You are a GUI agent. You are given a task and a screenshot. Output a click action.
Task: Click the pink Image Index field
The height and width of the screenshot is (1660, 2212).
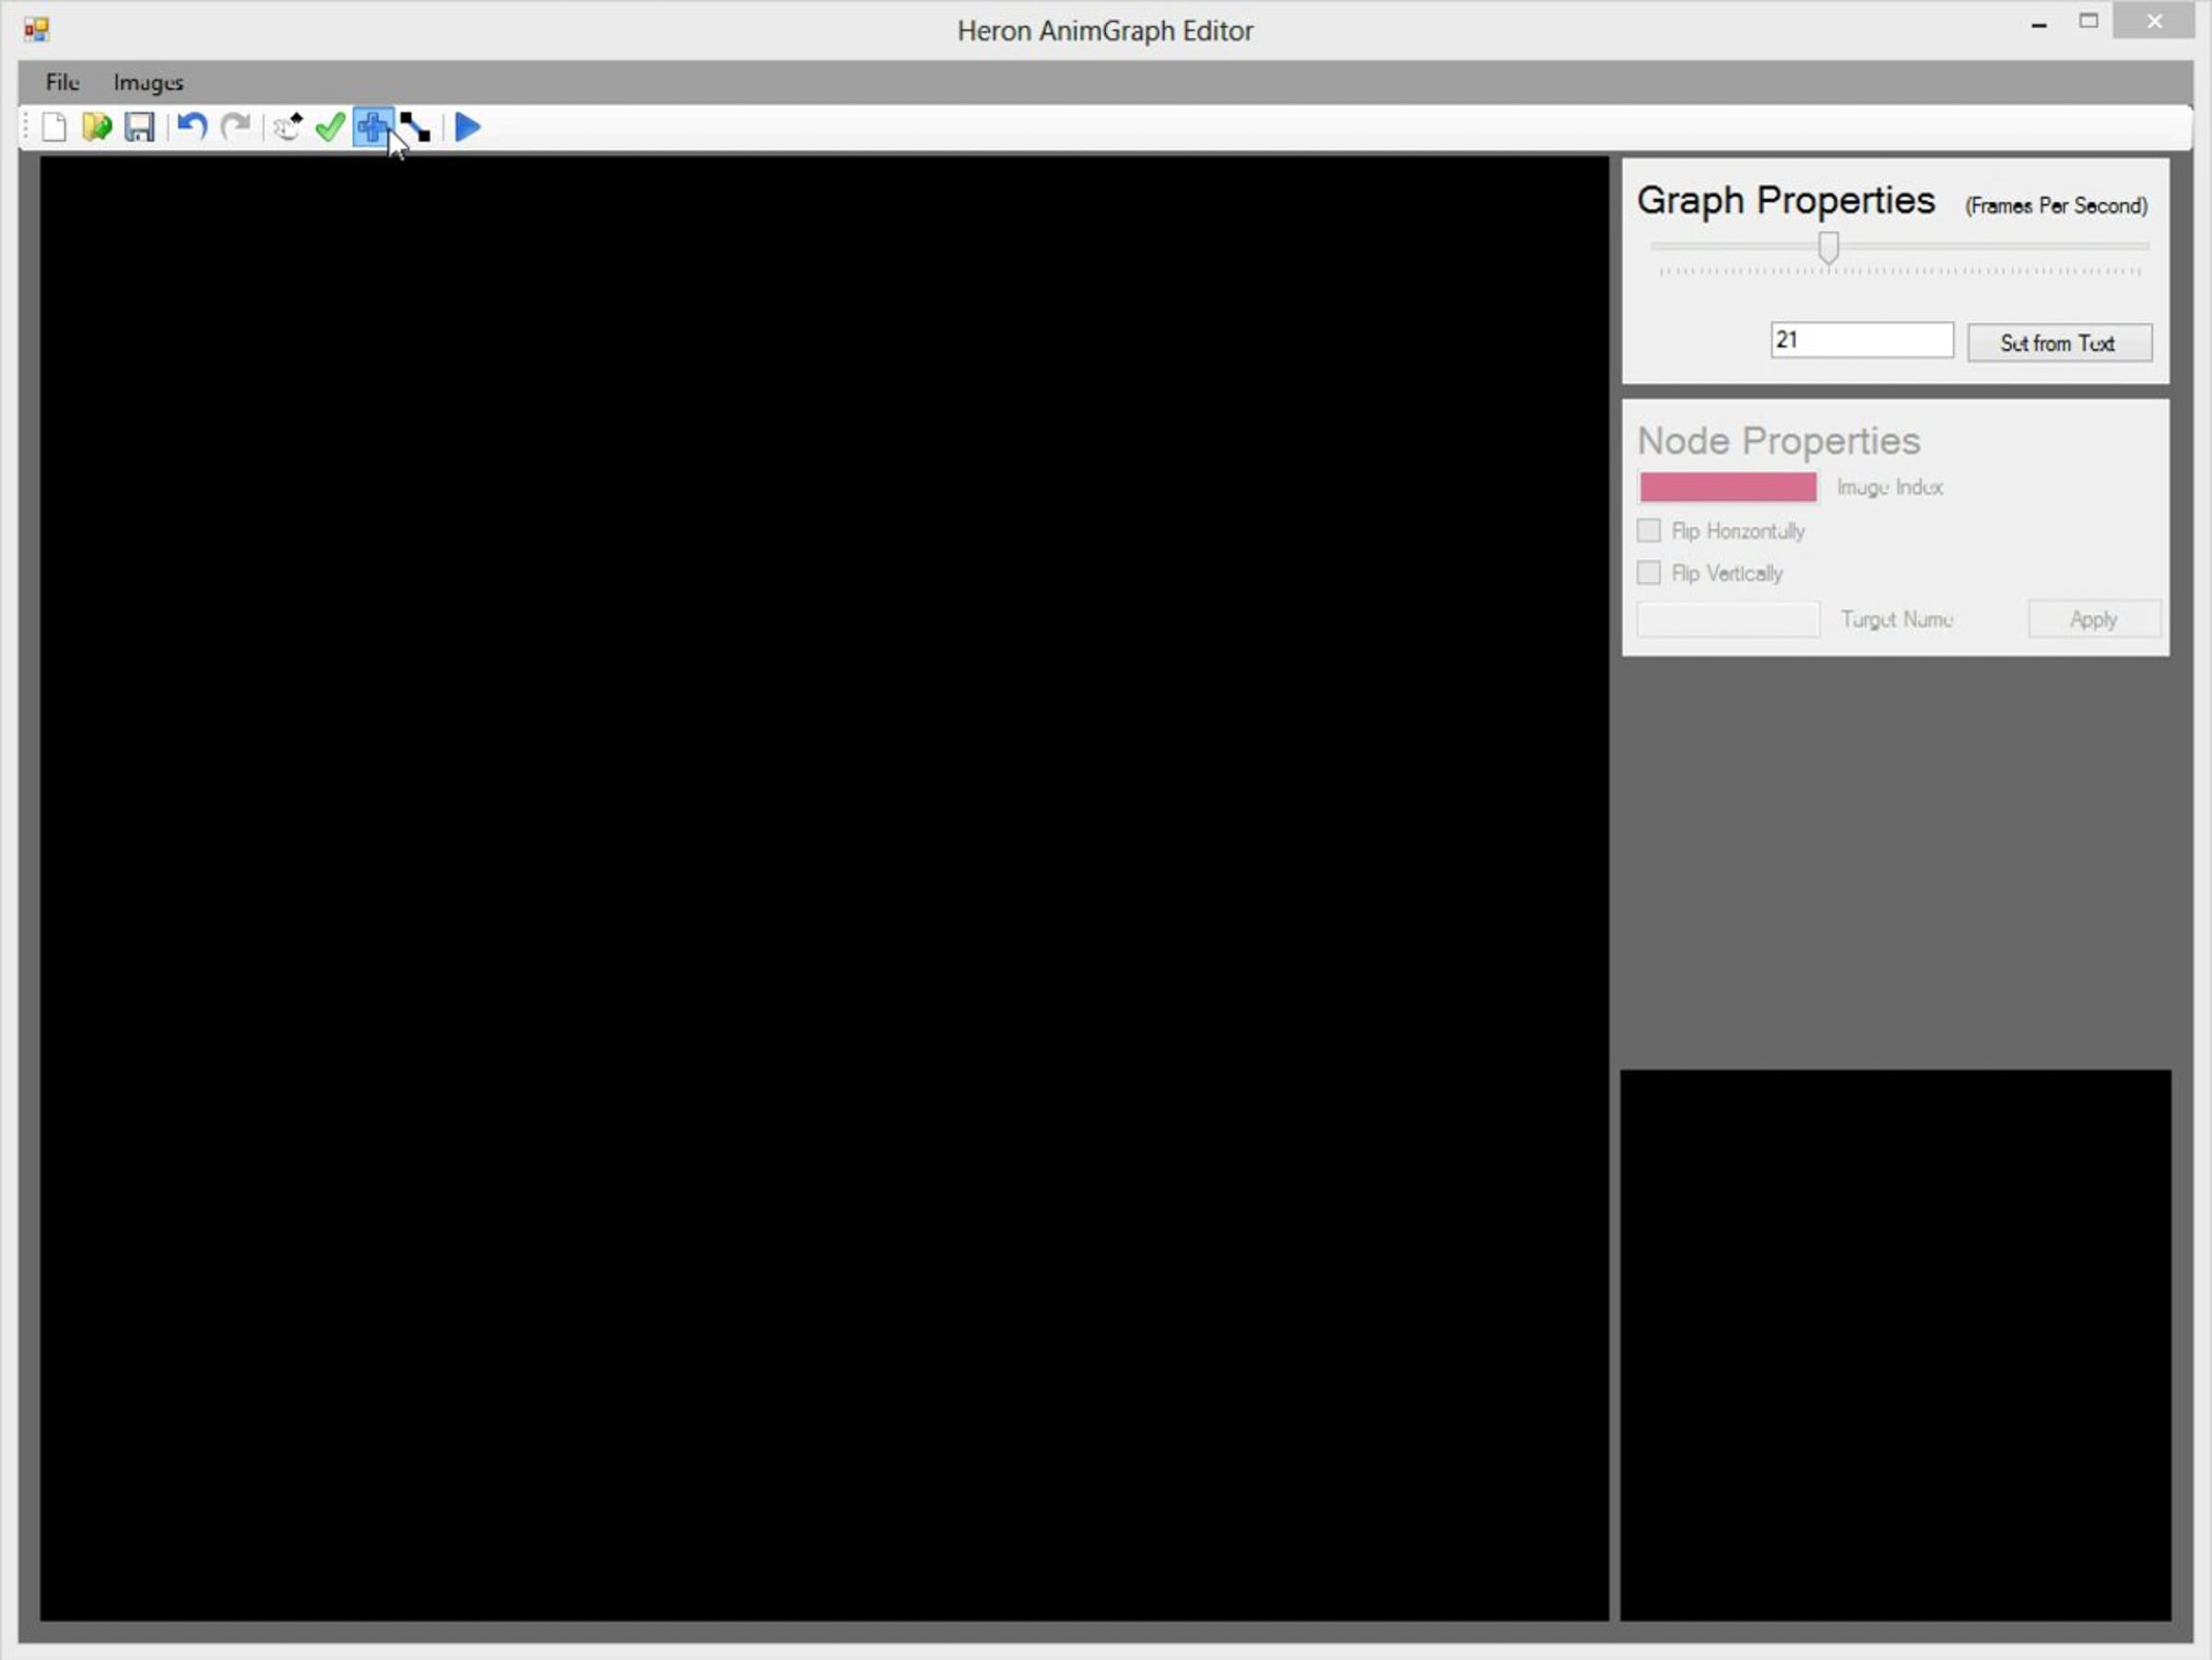point(1727,487)
